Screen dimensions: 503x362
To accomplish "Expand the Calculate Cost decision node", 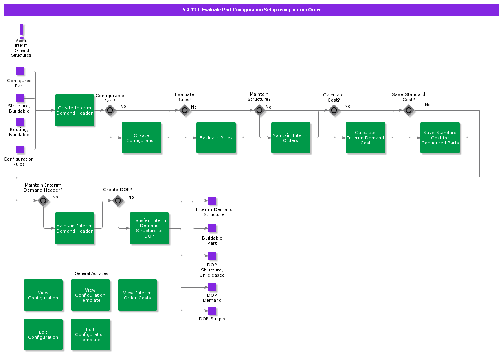I will [334, 111].
